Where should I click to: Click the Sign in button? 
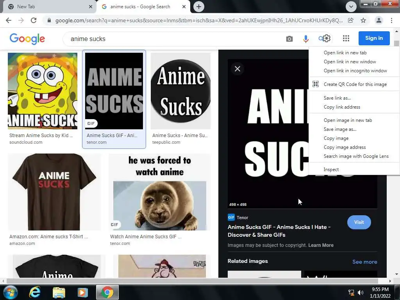pyautogui.click(x=374, y=38)
